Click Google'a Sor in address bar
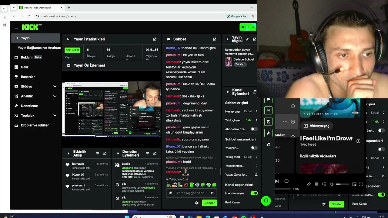 point(237,16)
